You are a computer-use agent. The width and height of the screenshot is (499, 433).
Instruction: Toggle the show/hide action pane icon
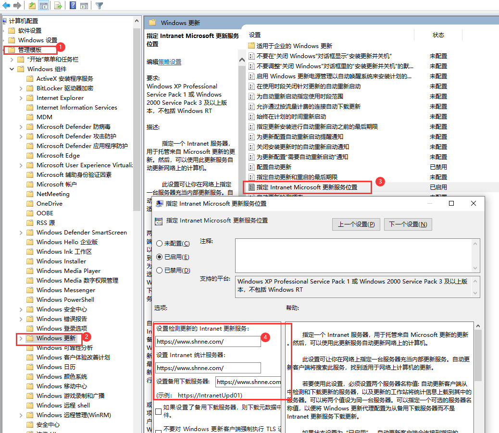pos(84,5)
